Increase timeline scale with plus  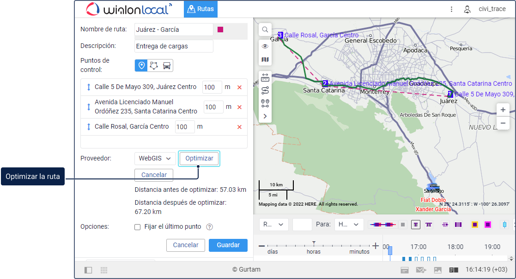(x=376, y=245)
